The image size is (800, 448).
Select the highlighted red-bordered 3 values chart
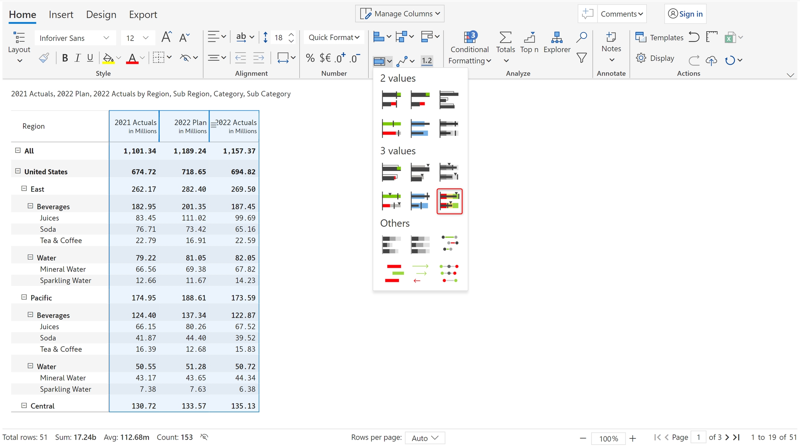click(x=449, y=201)
